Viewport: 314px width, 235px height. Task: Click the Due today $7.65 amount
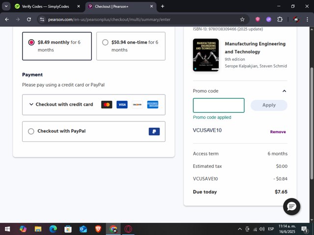(x=281, y=192)
